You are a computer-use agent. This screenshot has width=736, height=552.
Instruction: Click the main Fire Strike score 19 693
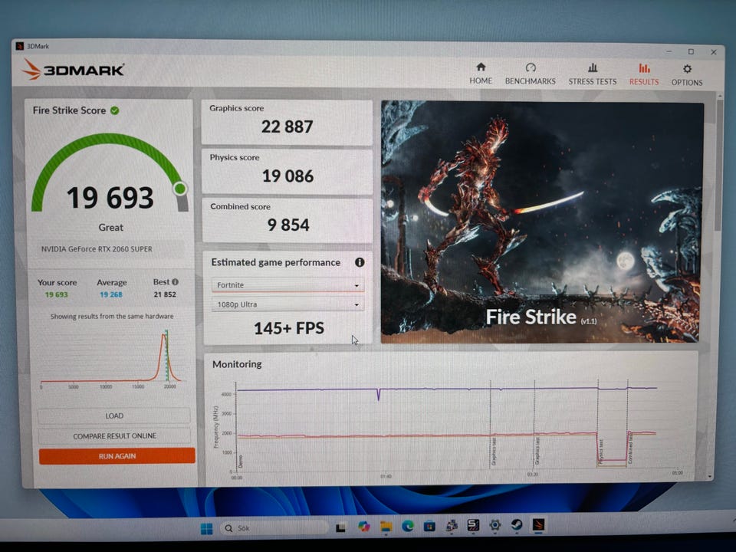110,198
